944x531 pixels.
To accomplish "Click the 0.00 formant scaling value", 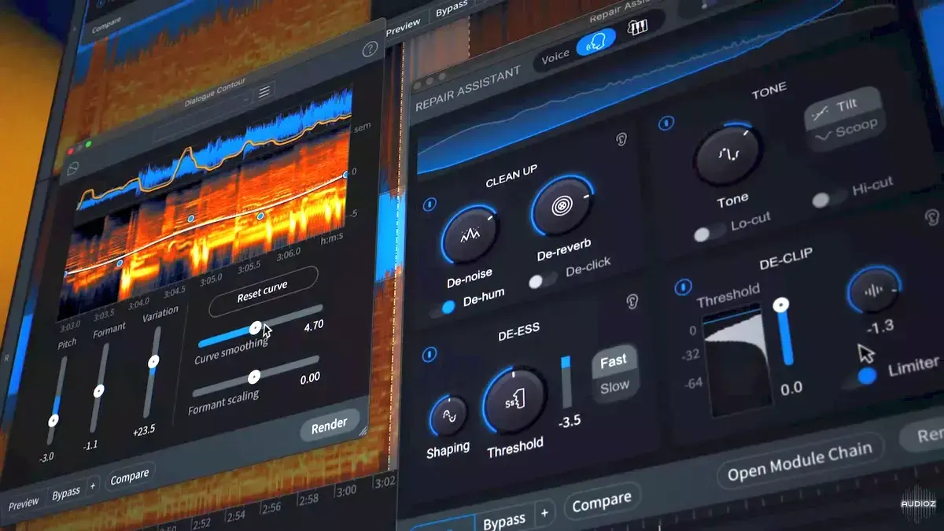I will 309,378.
